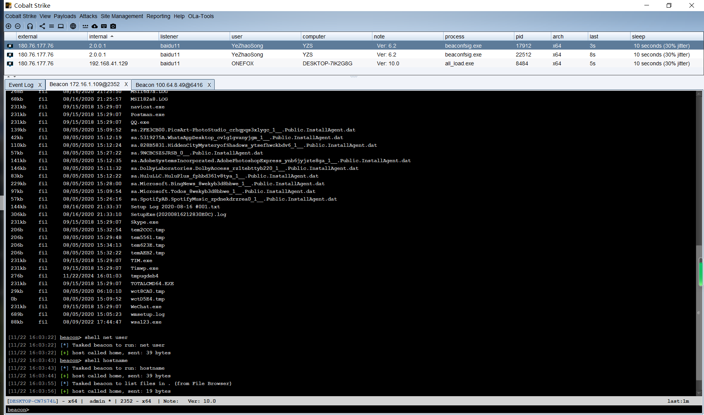Click wsa123.exe in file listing
Image resolution: width=704 pixels, height=415 pixels.
click(x=146, y=322)
